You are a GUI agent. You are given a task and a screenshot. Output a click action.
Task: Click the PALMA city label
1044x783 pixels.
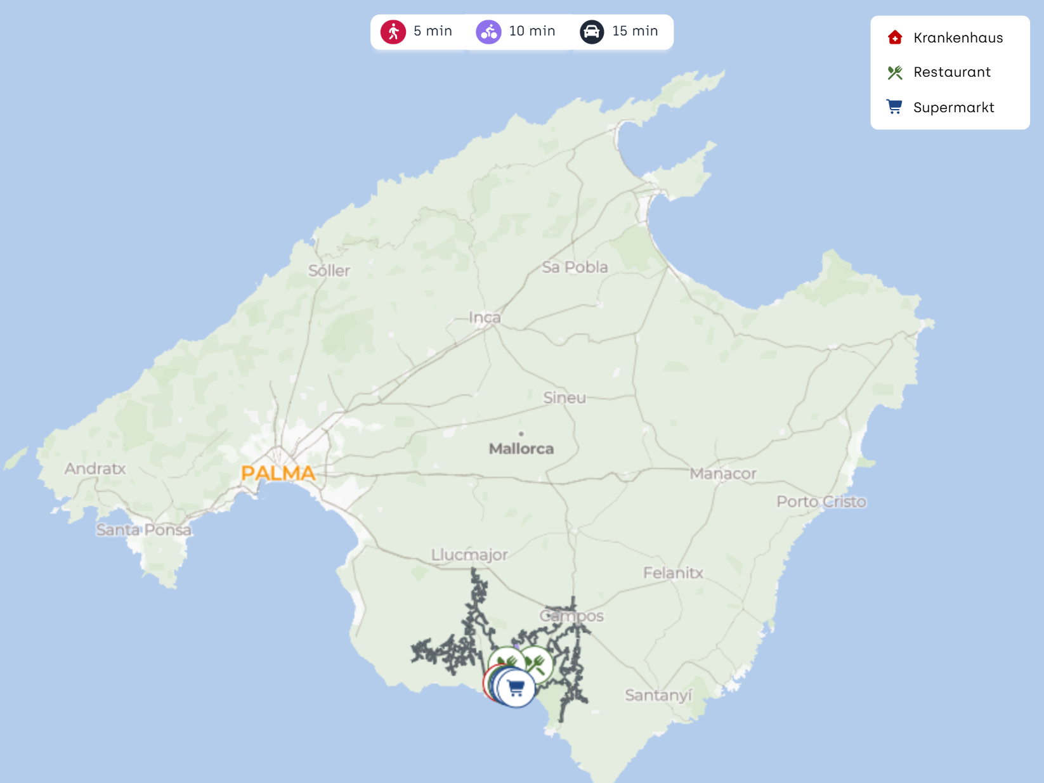click(x=278, y=473)
